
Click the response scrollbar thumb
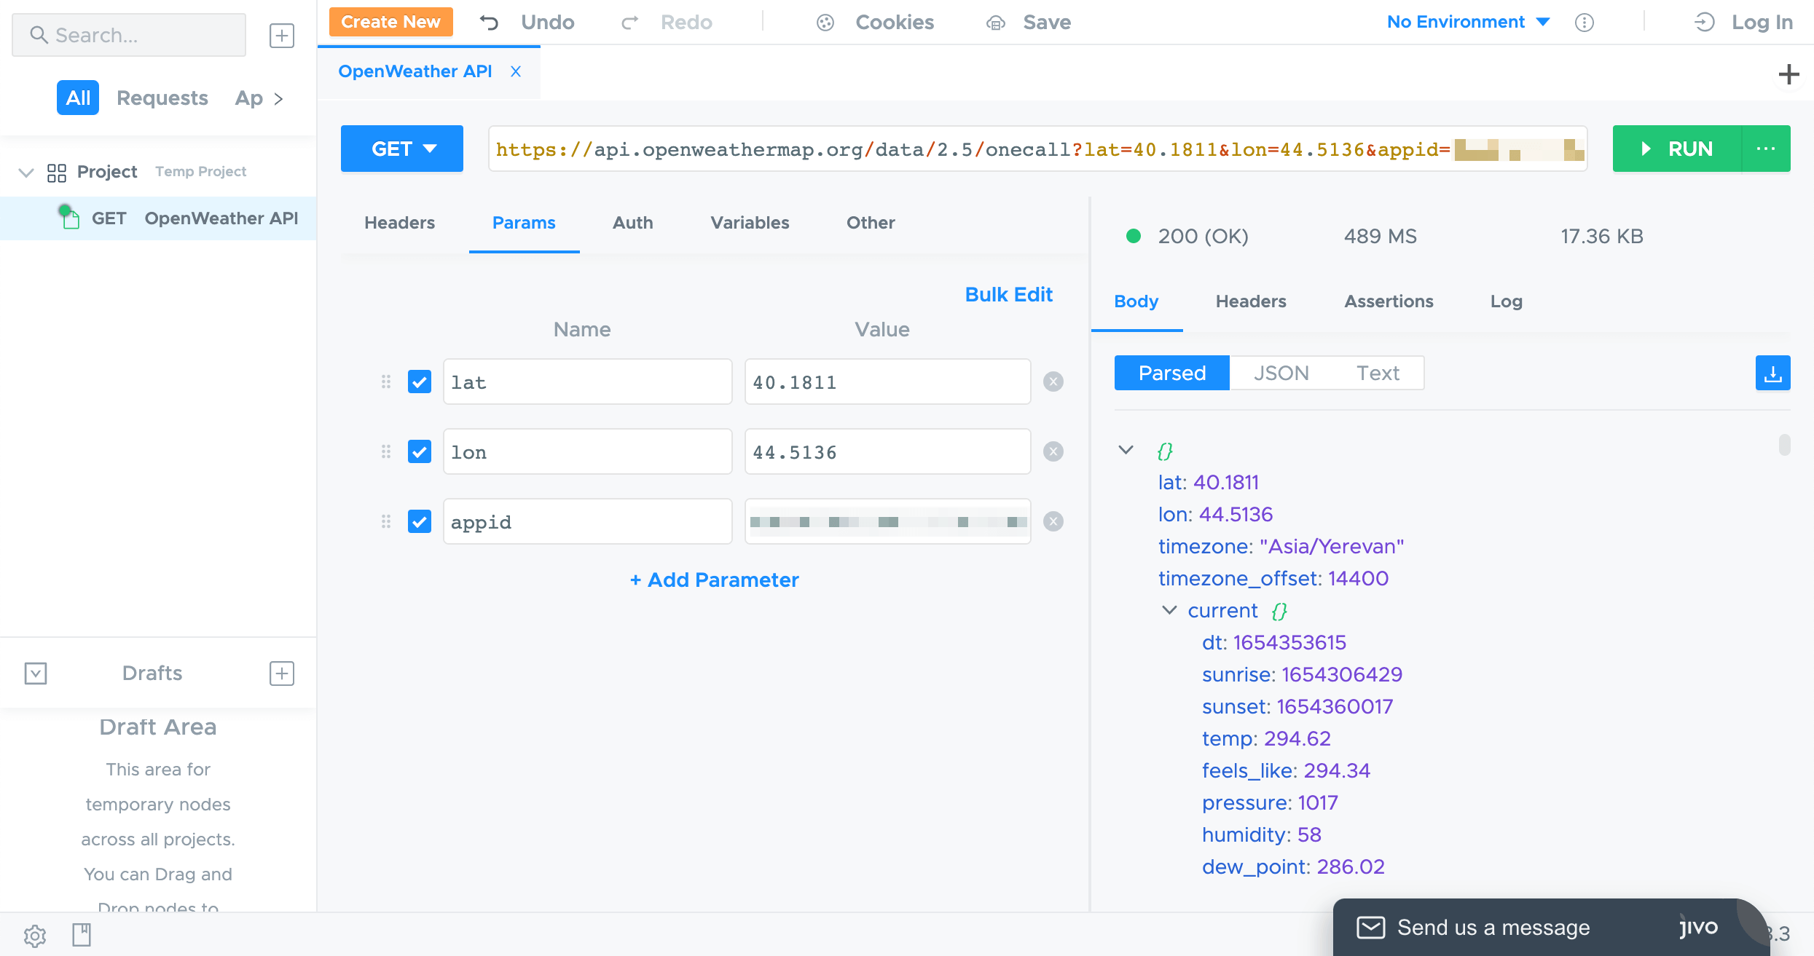tap(1784, 444)
